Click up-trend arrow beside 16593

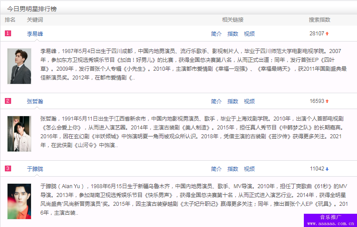coord(327,101)
